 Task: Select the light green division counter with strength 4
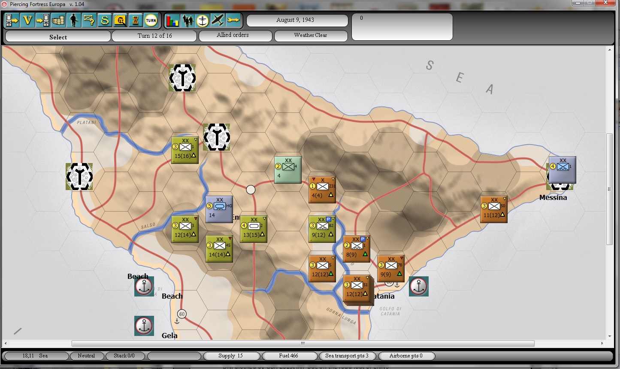pyautogui.click(x=288, y=170)
